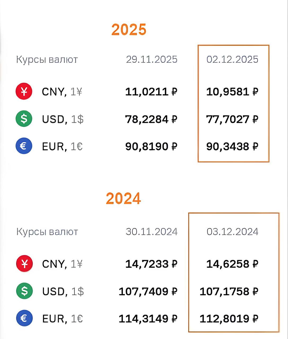Click the USD rate 107,1758 ₽
The width and height of the screenshot is (288, 339).
click(229, 291)
